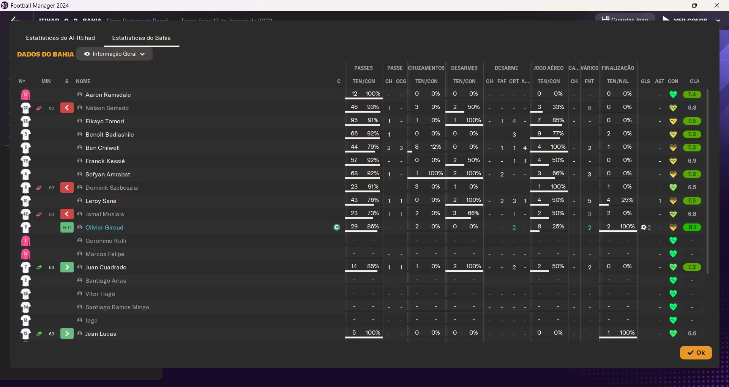
Task: Click the VER GOLOS button
Action: [x=685, y=19]
